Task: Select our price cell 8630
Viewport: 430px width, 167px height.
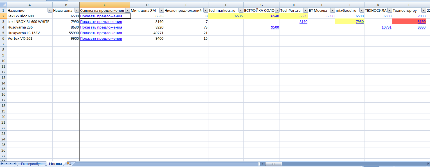Action: pos(66,27)
